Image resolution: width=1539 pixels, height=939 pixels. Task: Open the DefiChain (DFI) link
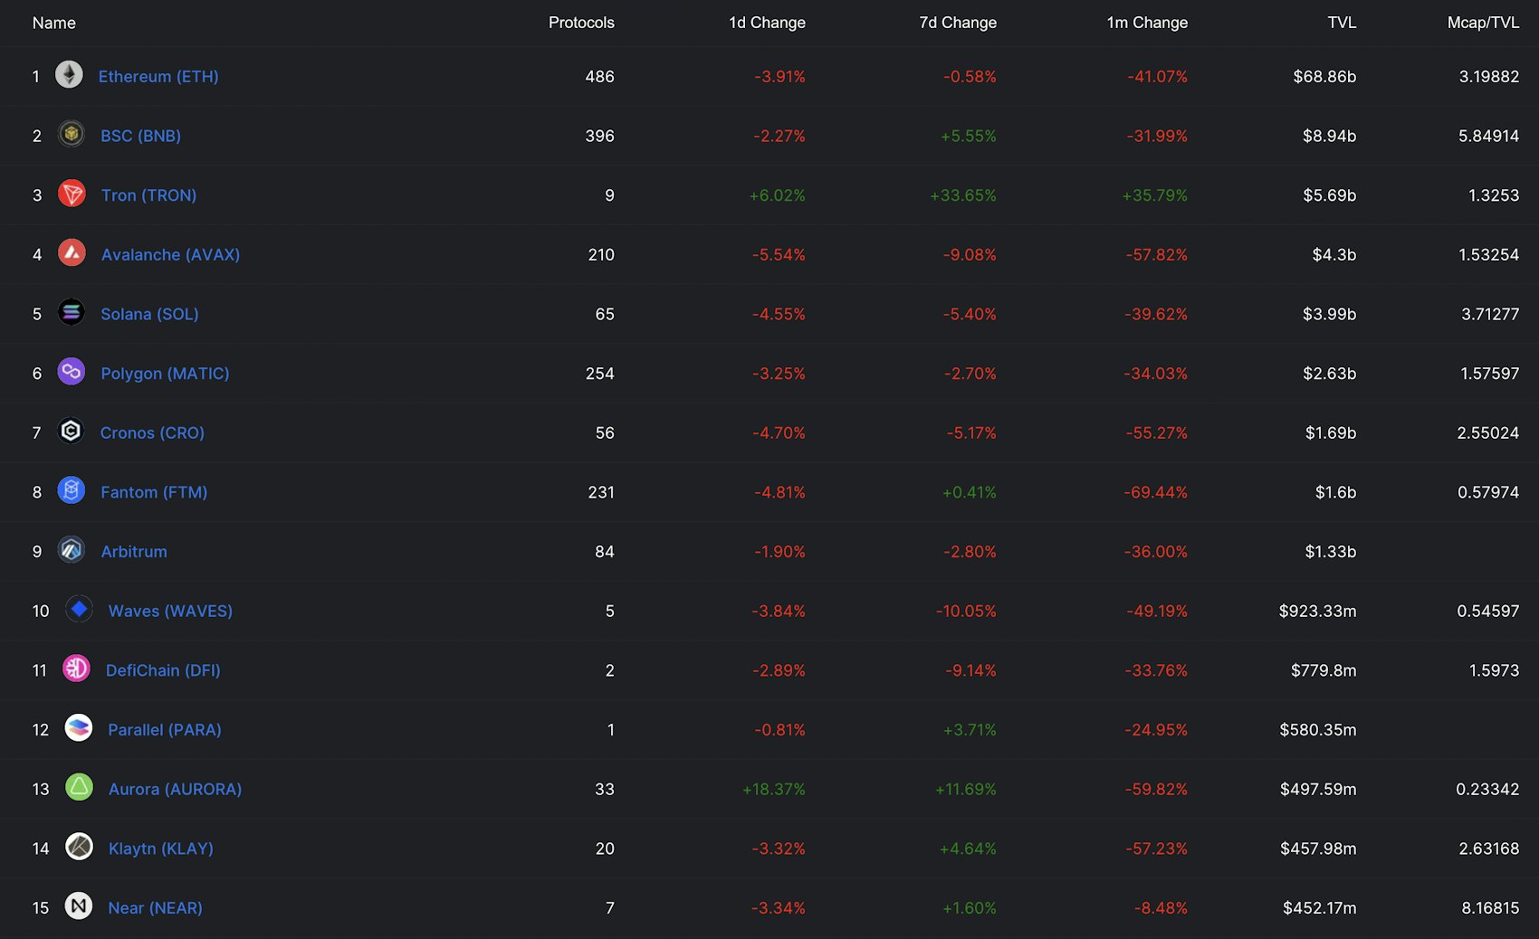tap(163, 670)
